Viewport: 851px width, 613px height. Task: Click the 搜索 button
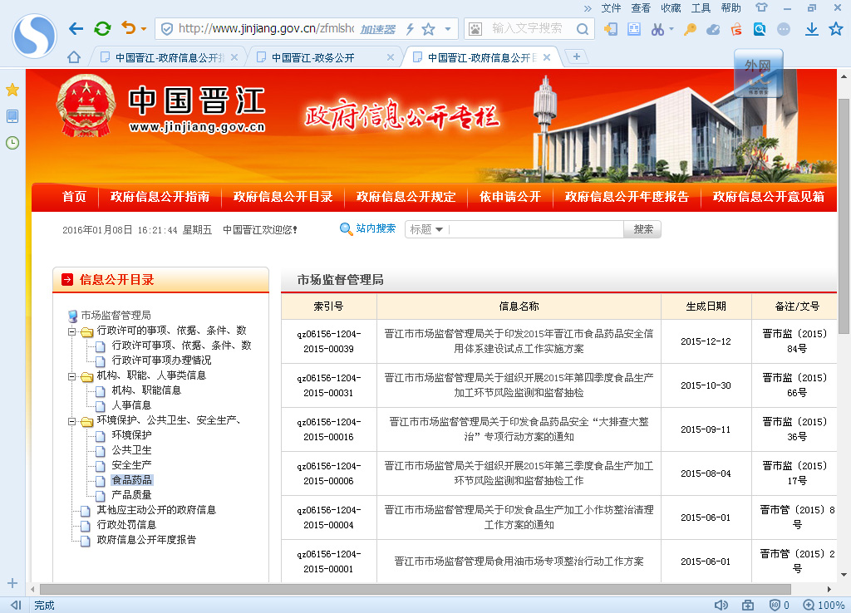tap(642, 229)
